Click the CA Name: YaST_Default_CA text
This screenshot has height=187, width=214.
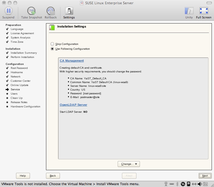click(88, 78)
